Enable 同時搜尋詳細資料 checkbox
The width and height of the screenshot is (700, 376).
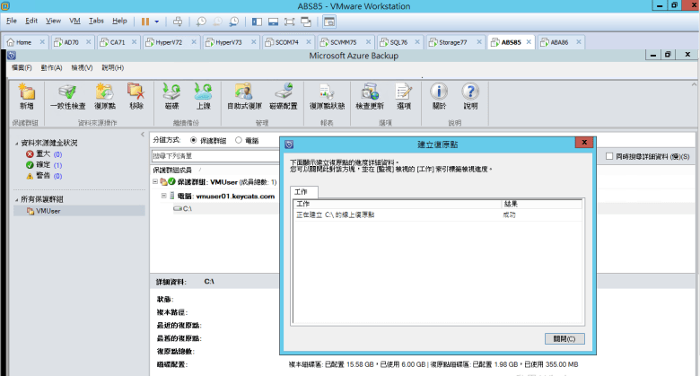(x=609, y=156)
